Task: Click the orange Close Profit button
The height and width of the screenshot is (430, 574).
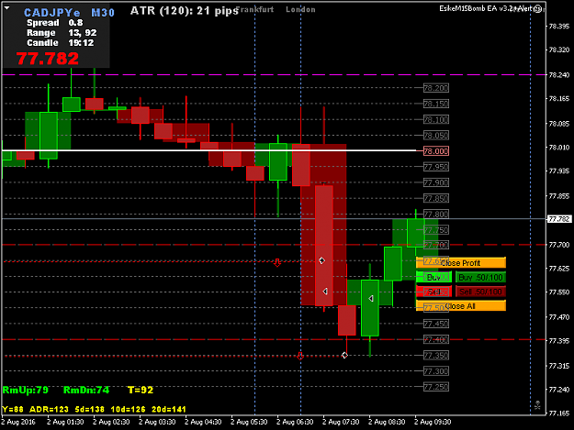Action: (x=460, y=263)
